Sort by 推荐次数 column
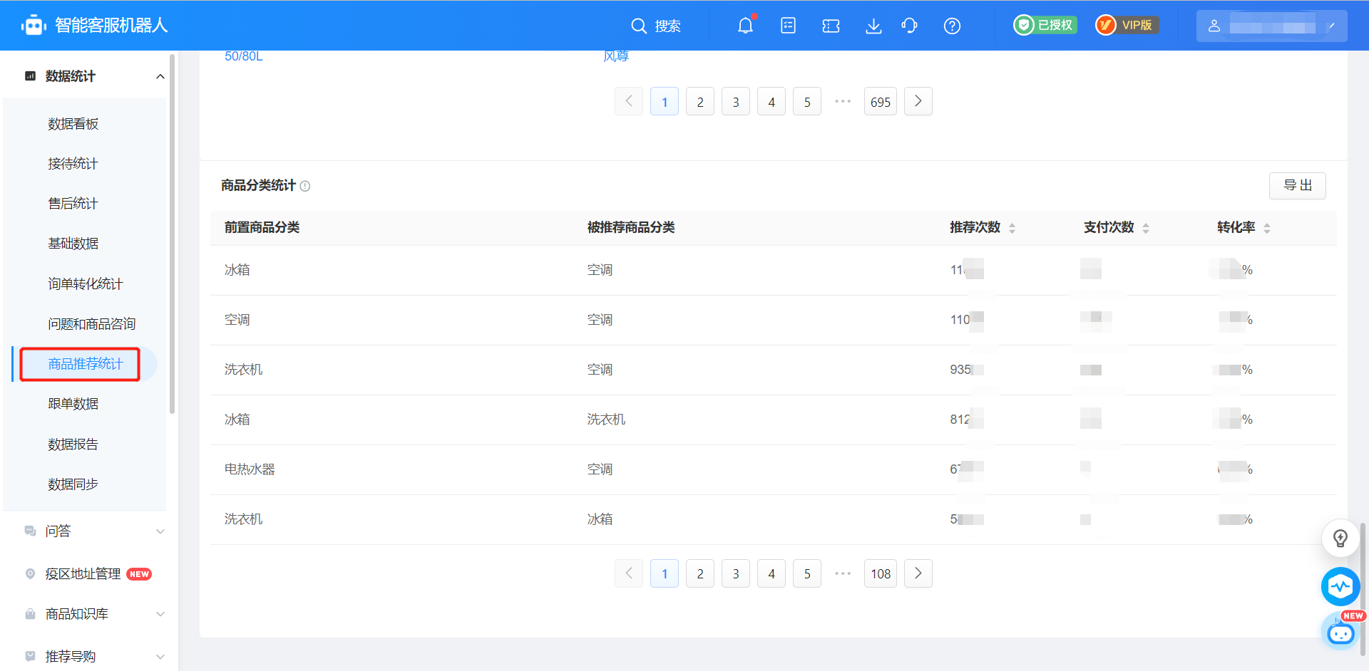 pyautogui.click(x=1012, y=228)
